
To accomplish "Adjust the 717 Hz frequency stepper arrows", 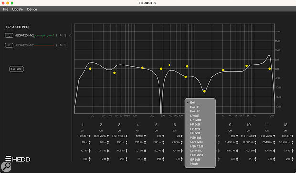I will click(182, 142).
